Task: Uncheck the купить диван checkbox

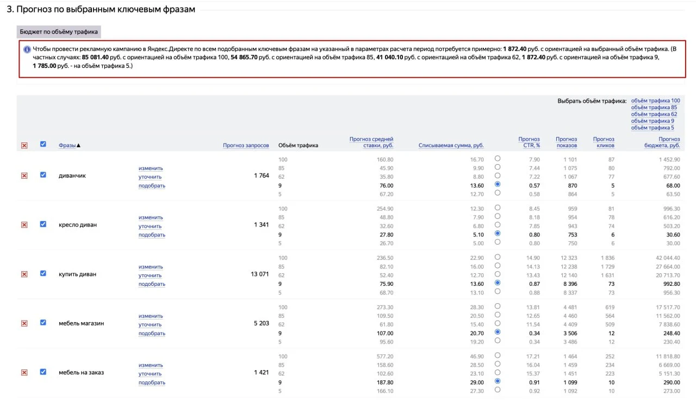Action: coord(43,273)
